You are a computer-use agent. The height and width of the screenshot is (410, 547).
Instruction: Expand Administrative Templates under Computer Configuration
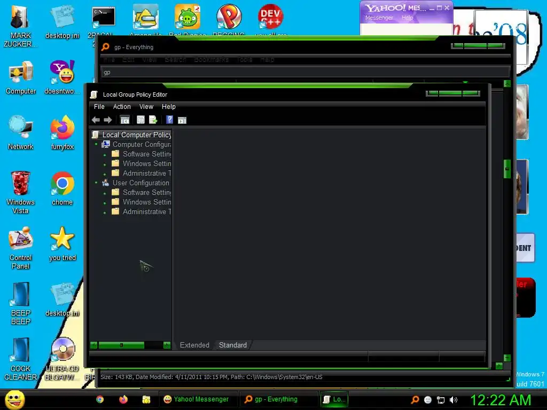pyautogui.click(x=105, y=174)
